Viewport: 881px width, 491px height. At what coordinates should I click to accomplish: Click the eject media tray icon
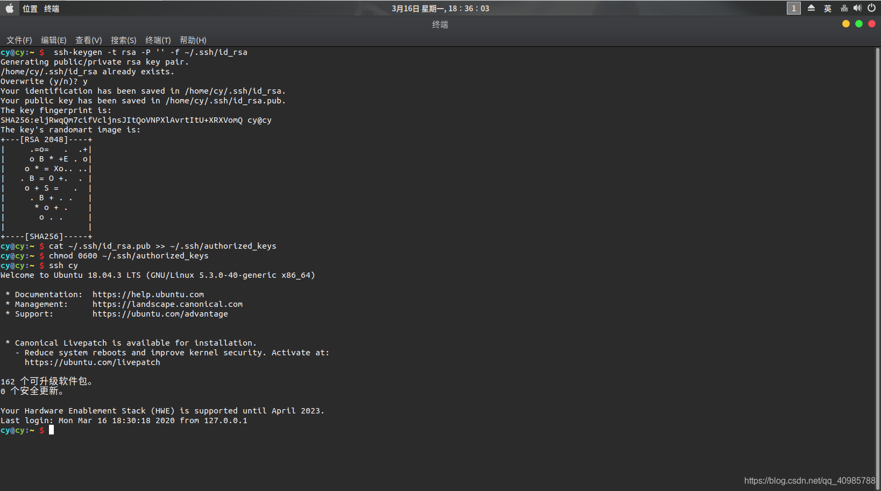(811, 8)
